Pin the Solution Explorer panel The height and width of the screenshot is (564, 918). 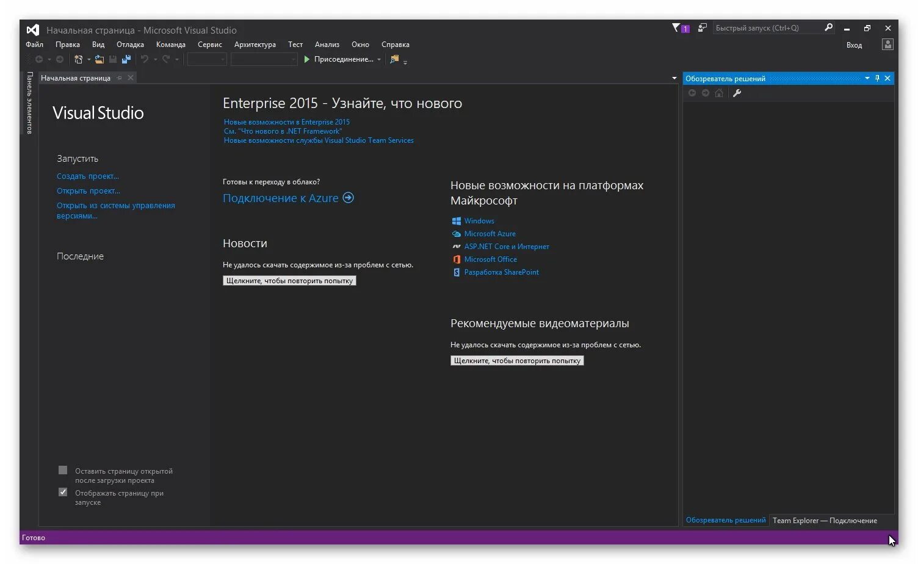tap(877, 78)
